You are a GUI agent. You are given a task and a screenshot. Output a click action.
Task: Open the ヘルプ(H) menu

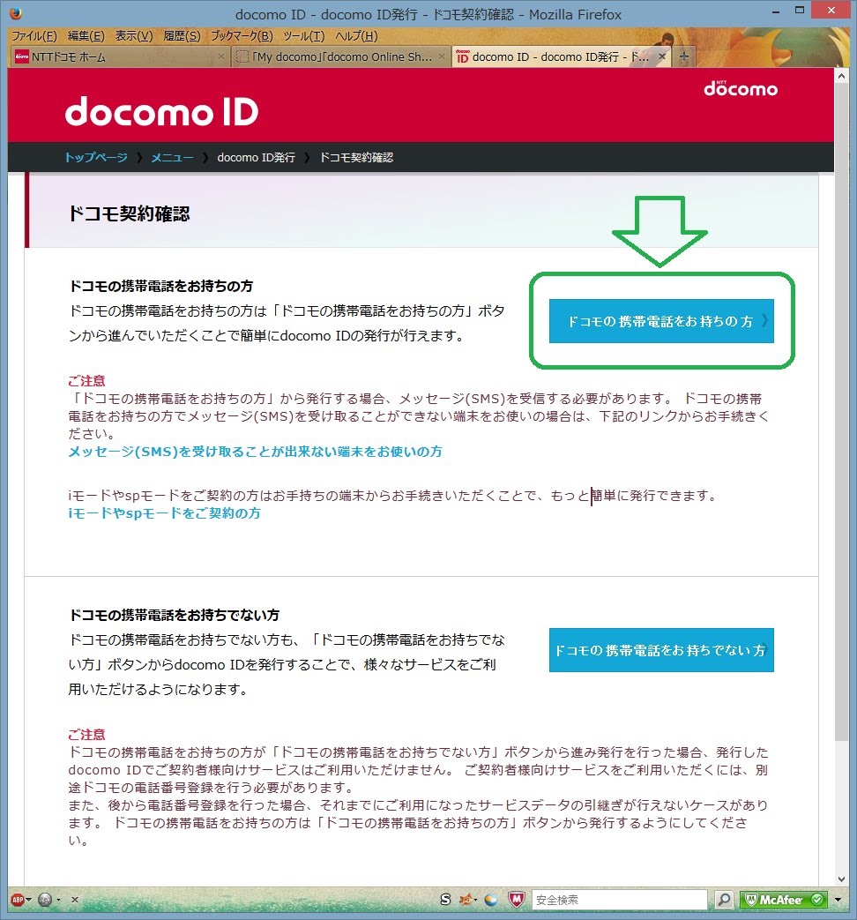point(356,36)
